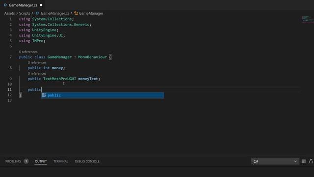The image size is (314, 177).
Task: Click 'using System.Collections;' on line 1
Action: click(x=46, y=19)
